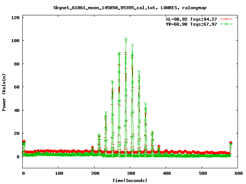Click the x-axis tick label 600
This screenshot has height=184, width=246.
(237, 174)
